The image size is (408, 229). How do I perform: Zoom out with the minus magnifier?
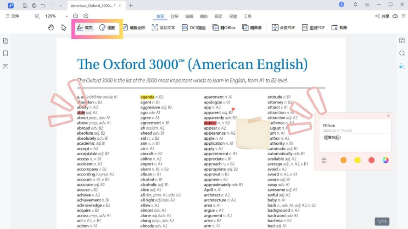tap(75, 16)
